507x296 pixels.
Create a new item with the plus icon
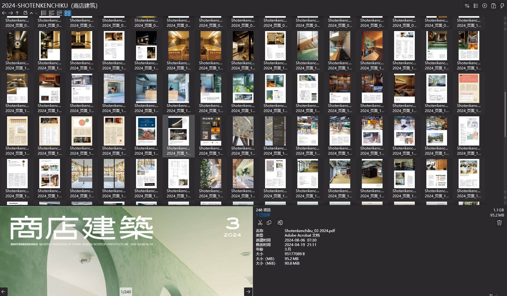coord(484,5)
